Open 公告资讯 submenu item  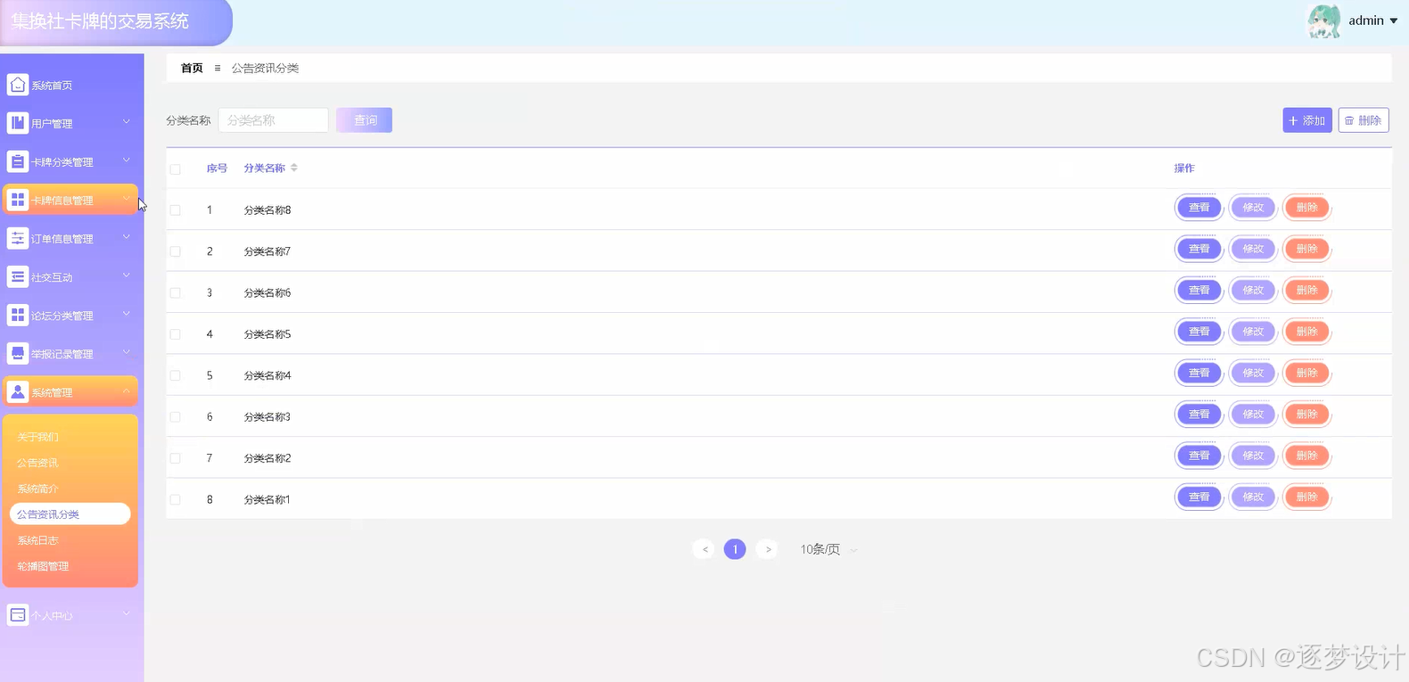(38, 463)
